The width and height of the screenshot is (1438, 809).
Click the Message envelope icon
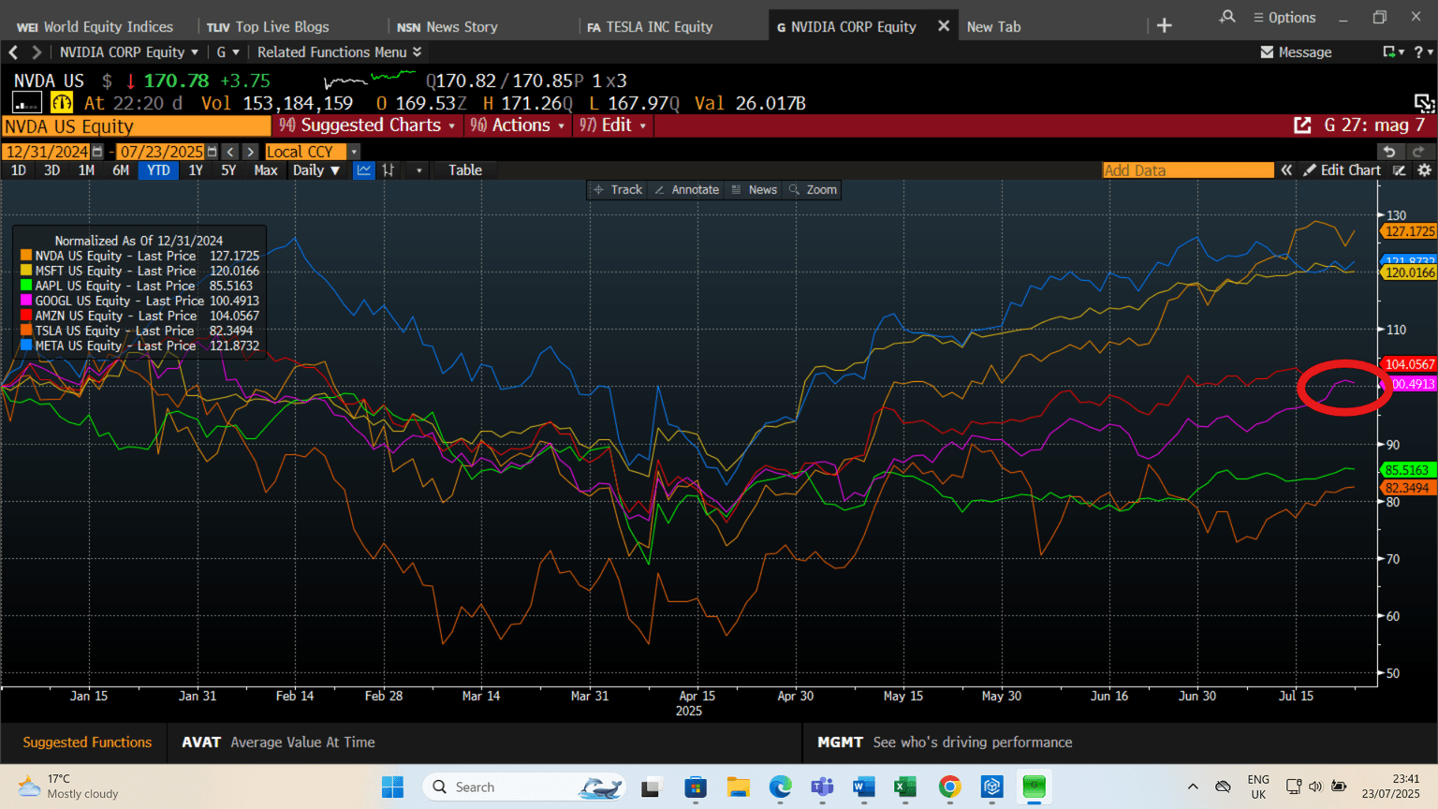(1267, 52)
